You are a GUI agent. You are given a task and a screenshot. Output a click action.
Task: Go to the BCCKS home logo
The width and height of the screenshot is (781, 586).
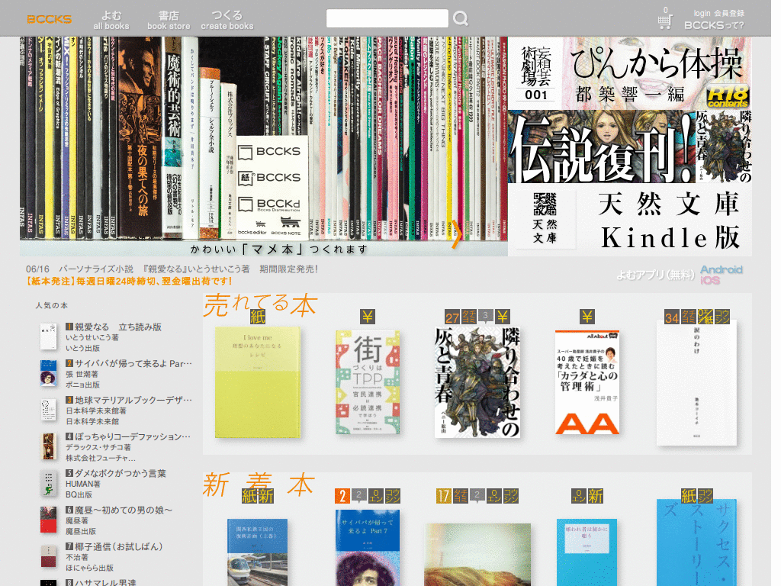(50, 19)
